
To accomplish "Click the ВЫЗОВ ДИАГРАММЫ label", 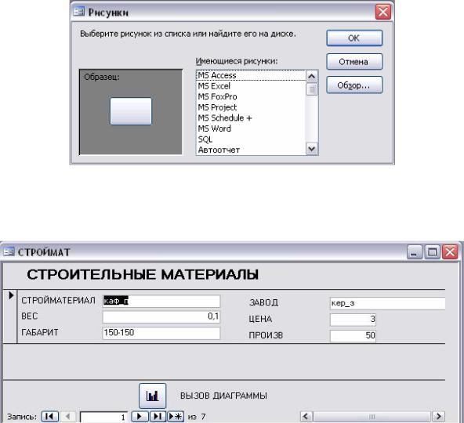I will click(x=223, y=396).
